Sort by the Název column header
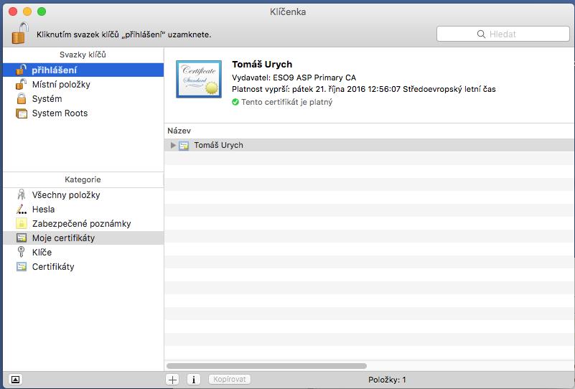The height and width of the screenshot is (389, 575). point(179,131)
